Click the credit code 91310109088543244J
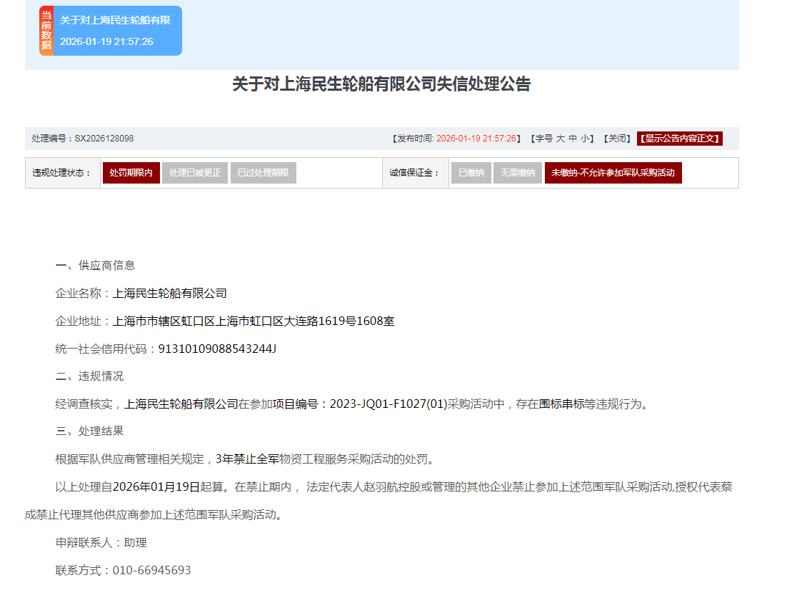802x605 pixels. pyautogui.click(x=217, y=349)
